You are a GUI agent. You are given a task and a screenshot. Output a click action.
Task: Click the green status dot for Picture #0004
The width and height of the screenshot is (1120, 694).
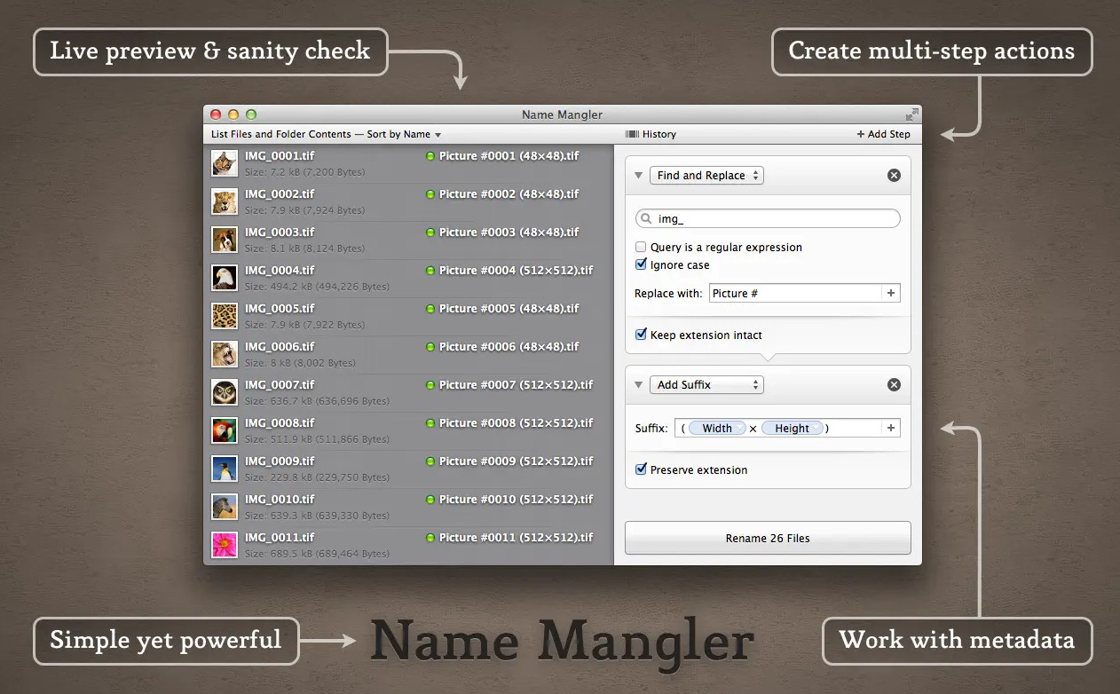430,271
